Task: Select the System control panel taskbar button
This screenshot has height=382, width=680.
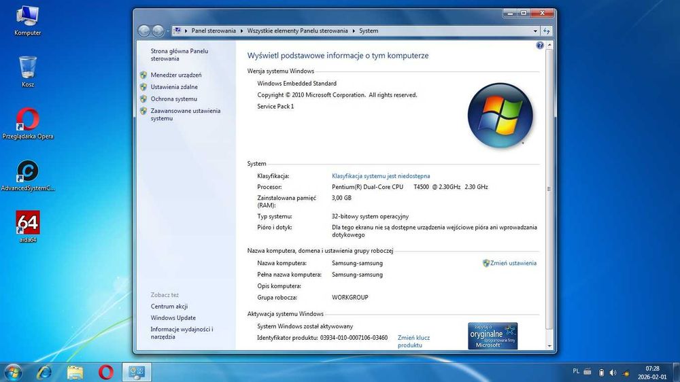Action: (137, 372)
